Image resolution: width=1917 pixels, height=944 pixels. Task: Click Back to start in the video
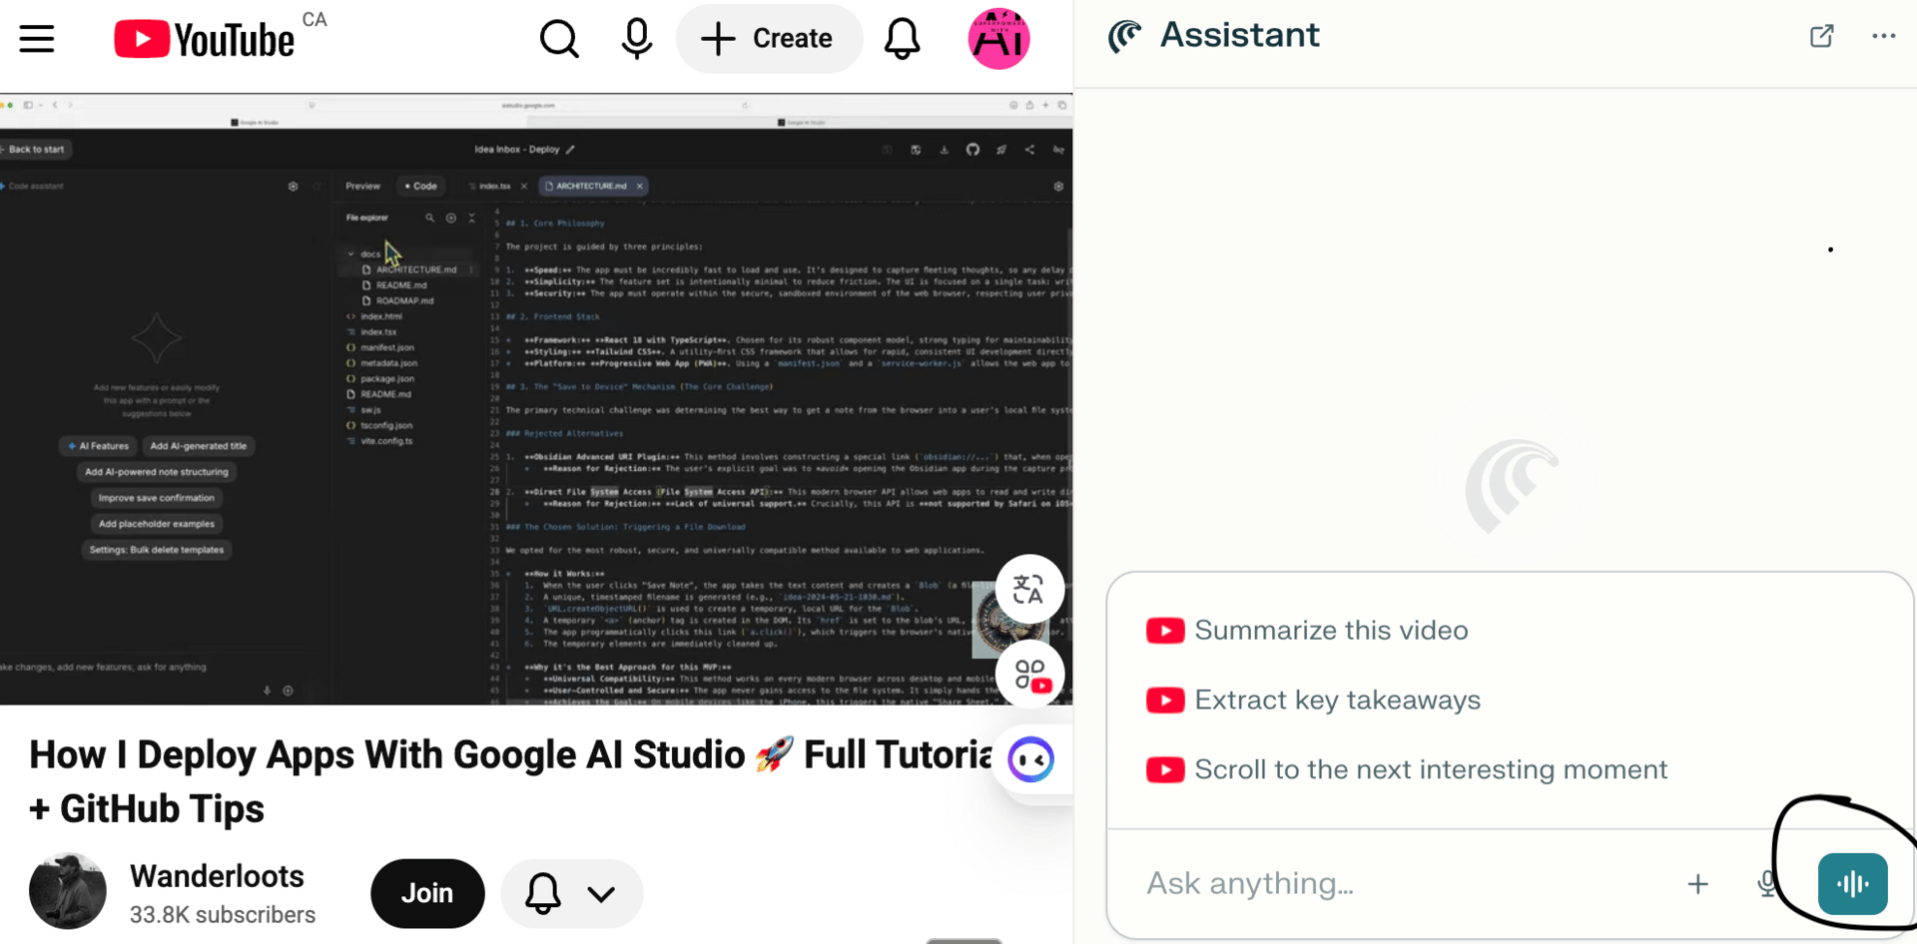tap(34, 150)
